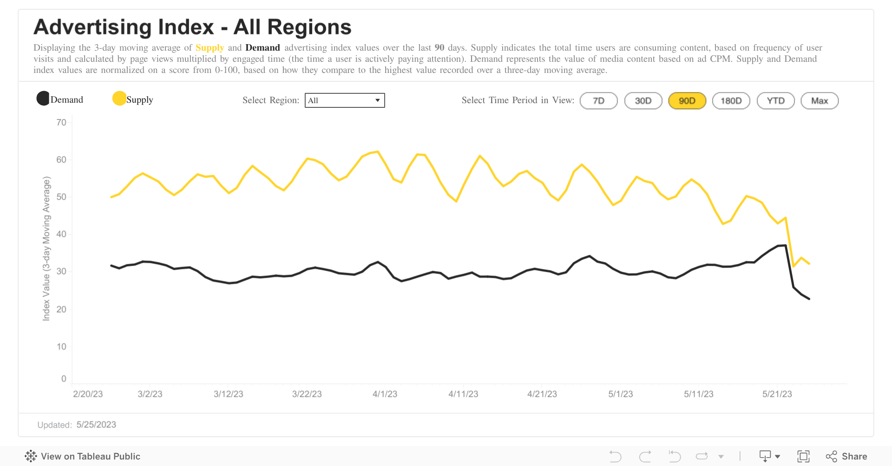
Task: Expand the download options arrow
Action: (778, 457)
